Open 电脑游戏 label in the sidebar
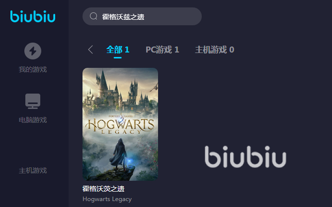 coord(33,120)
